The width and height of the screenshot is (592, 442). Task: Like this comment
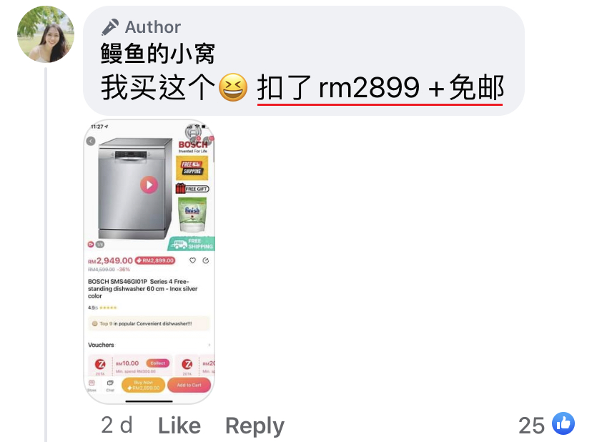click(179, 426)
